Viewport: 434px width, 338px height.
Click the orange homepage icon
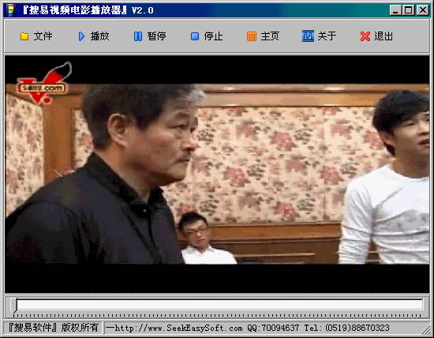251,36
